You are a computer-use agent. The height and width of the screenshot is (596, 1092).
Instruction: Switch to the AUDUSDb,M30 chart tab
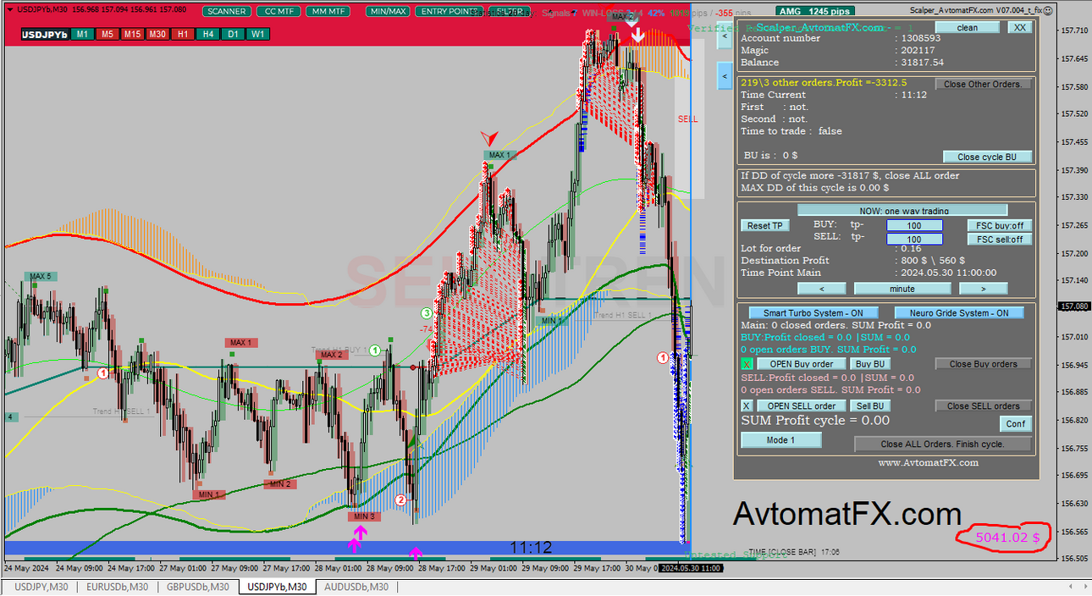click(x=356, y=587)
